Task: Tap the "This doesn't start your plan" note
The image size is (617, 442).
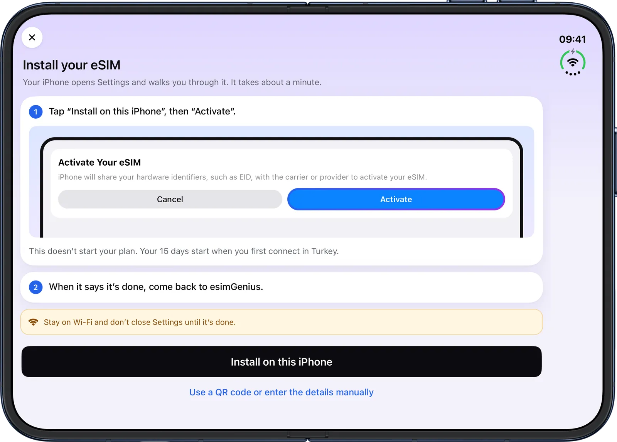Action: click(184, 251)
